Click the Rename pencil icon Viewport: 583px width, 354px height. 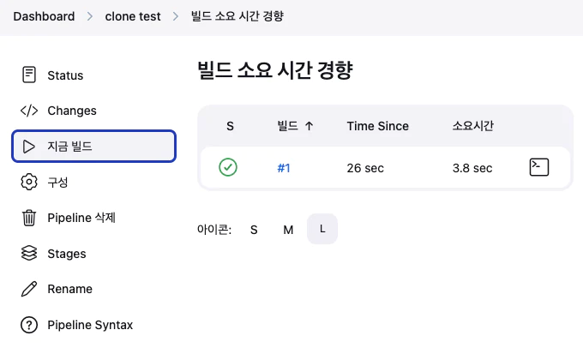coord(29,289)
